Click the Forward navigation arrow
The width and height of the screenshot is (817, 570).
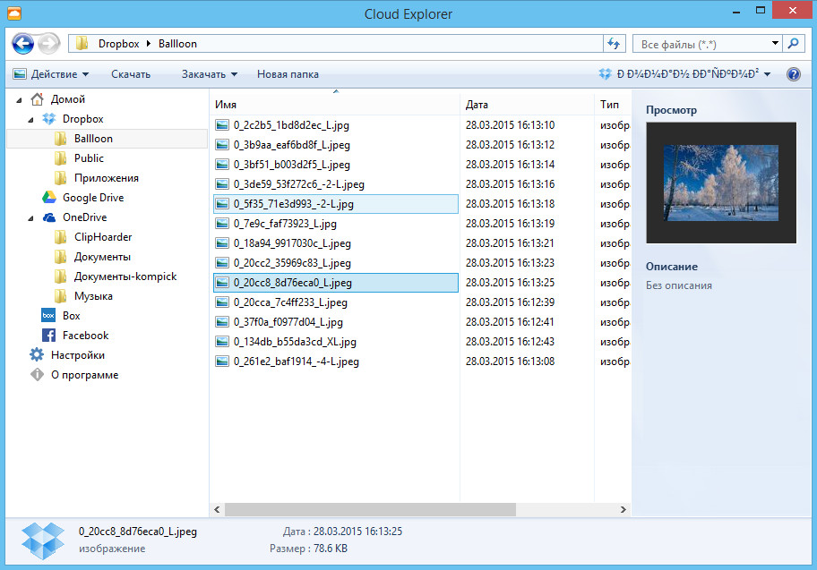pos(49,44)
